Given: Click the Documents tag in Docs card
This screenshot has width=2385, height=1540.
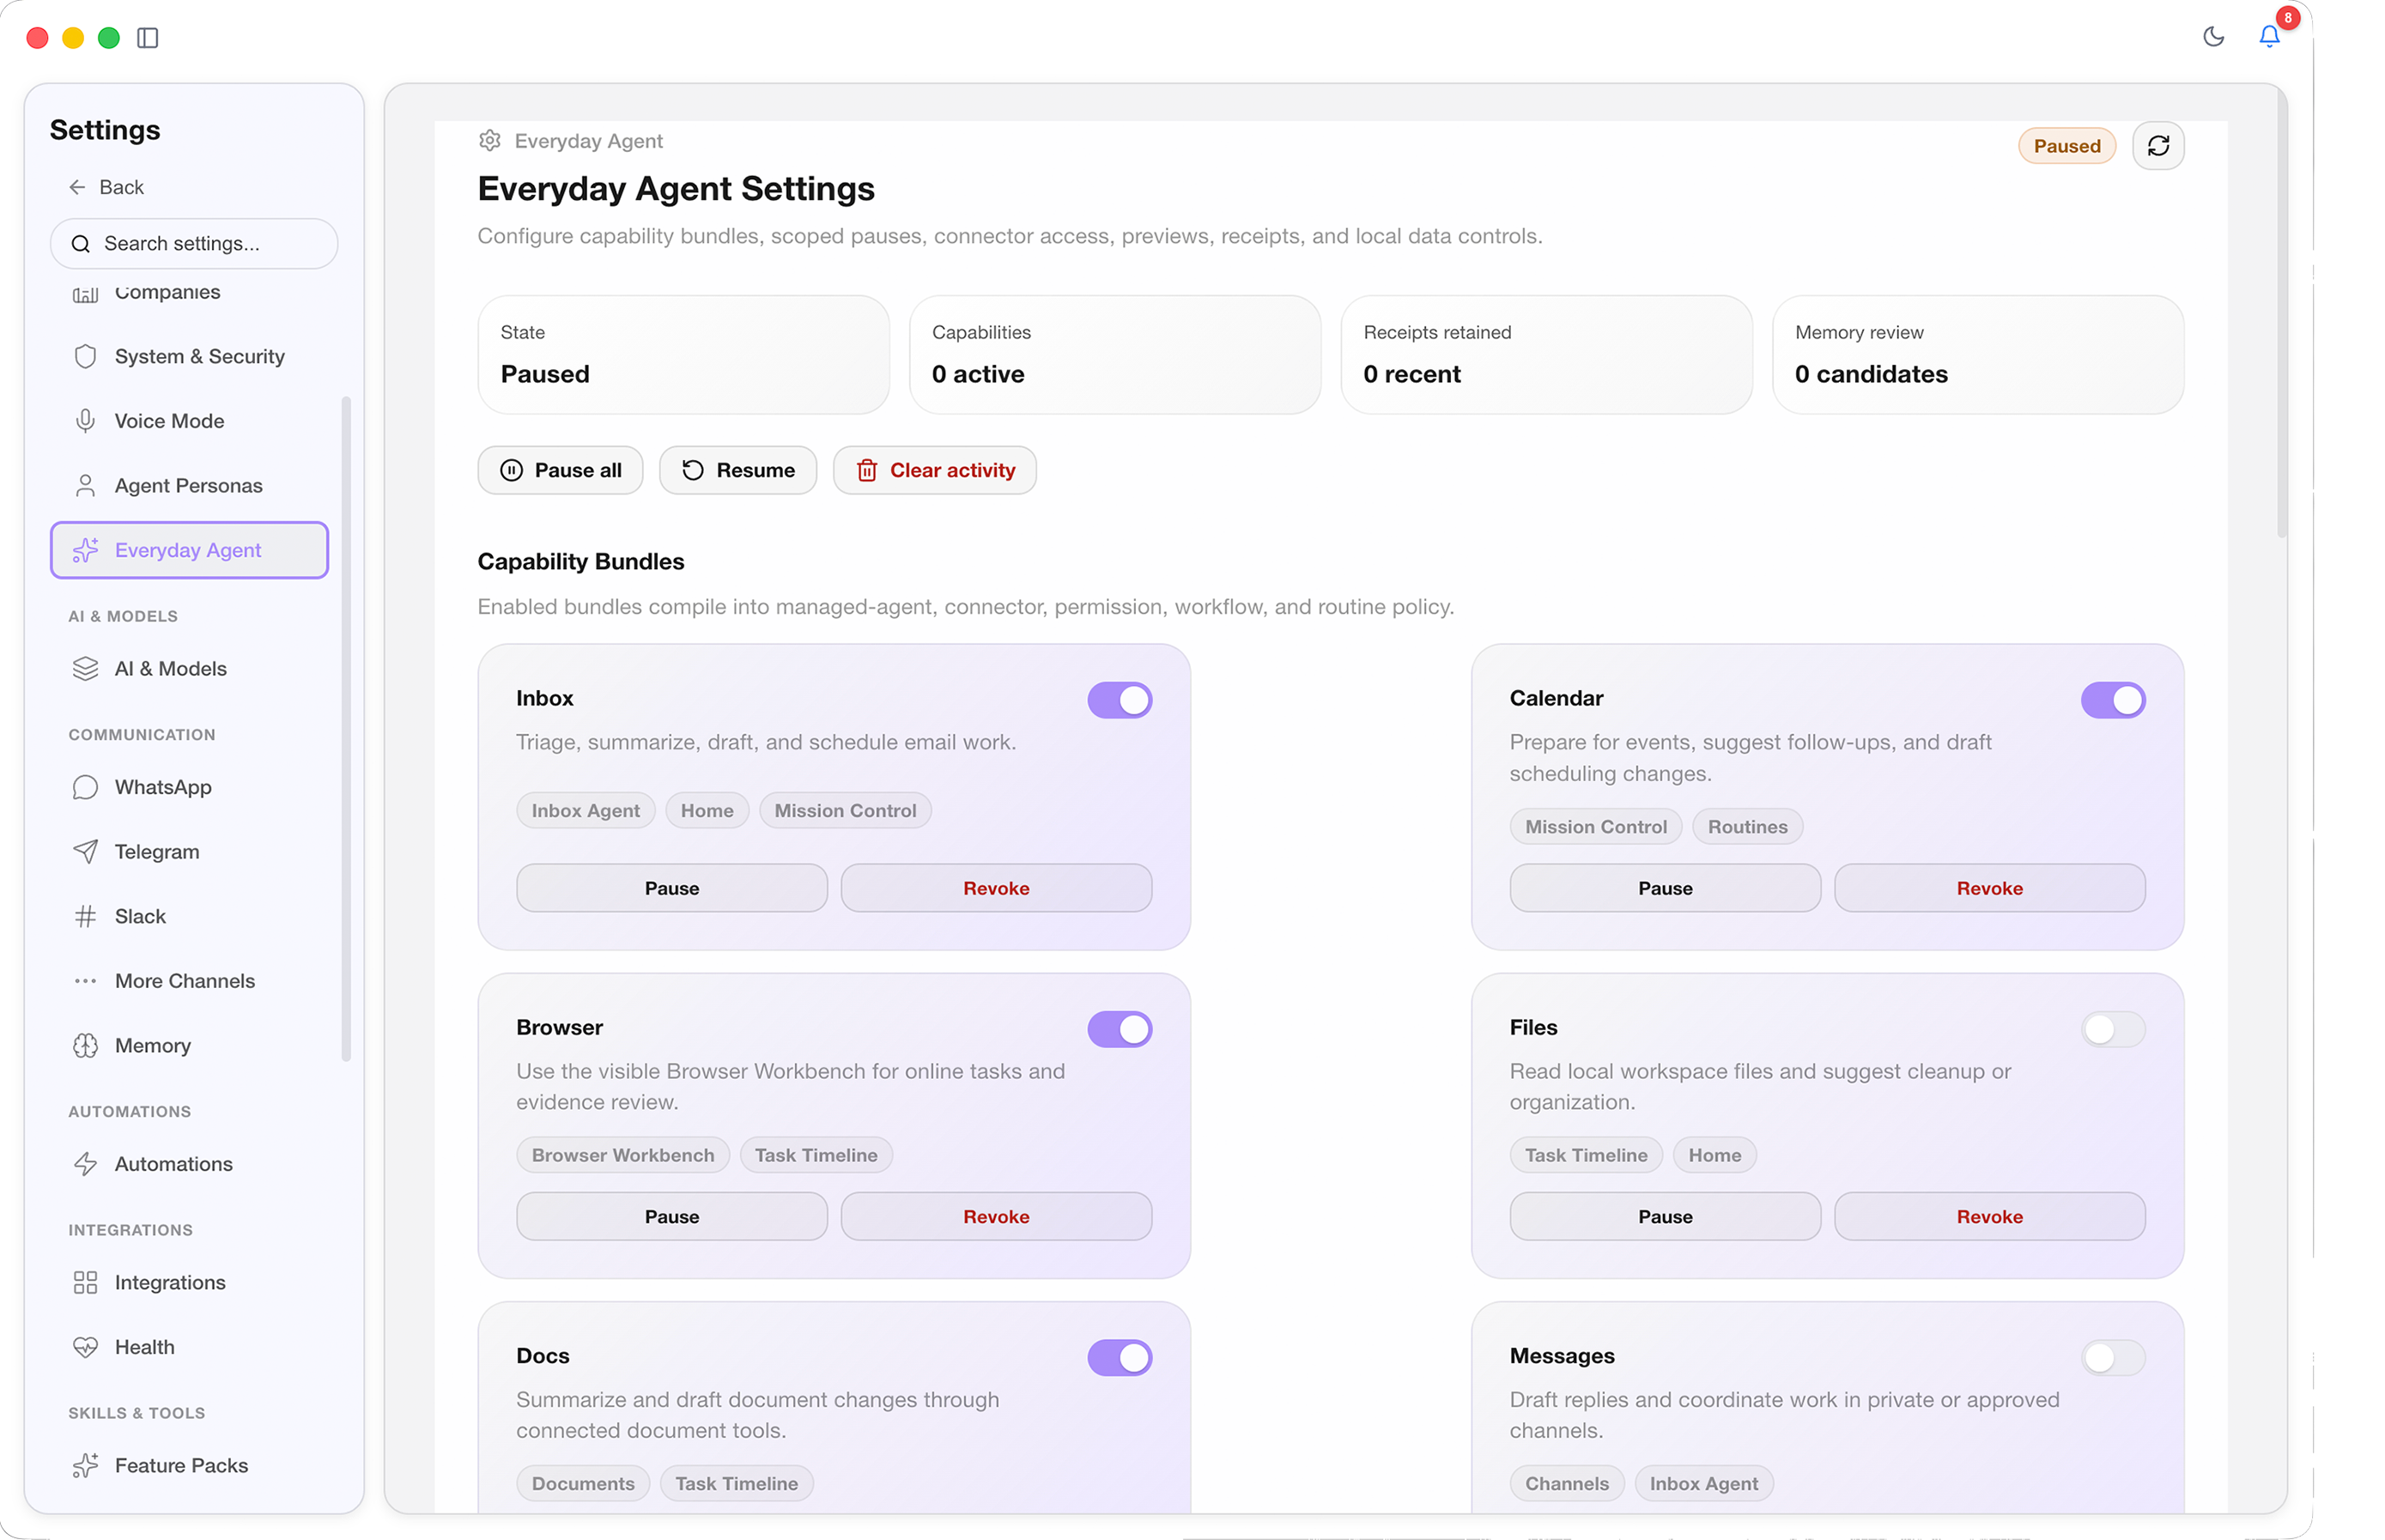Looking at the screenshot, I should 583,1484.
